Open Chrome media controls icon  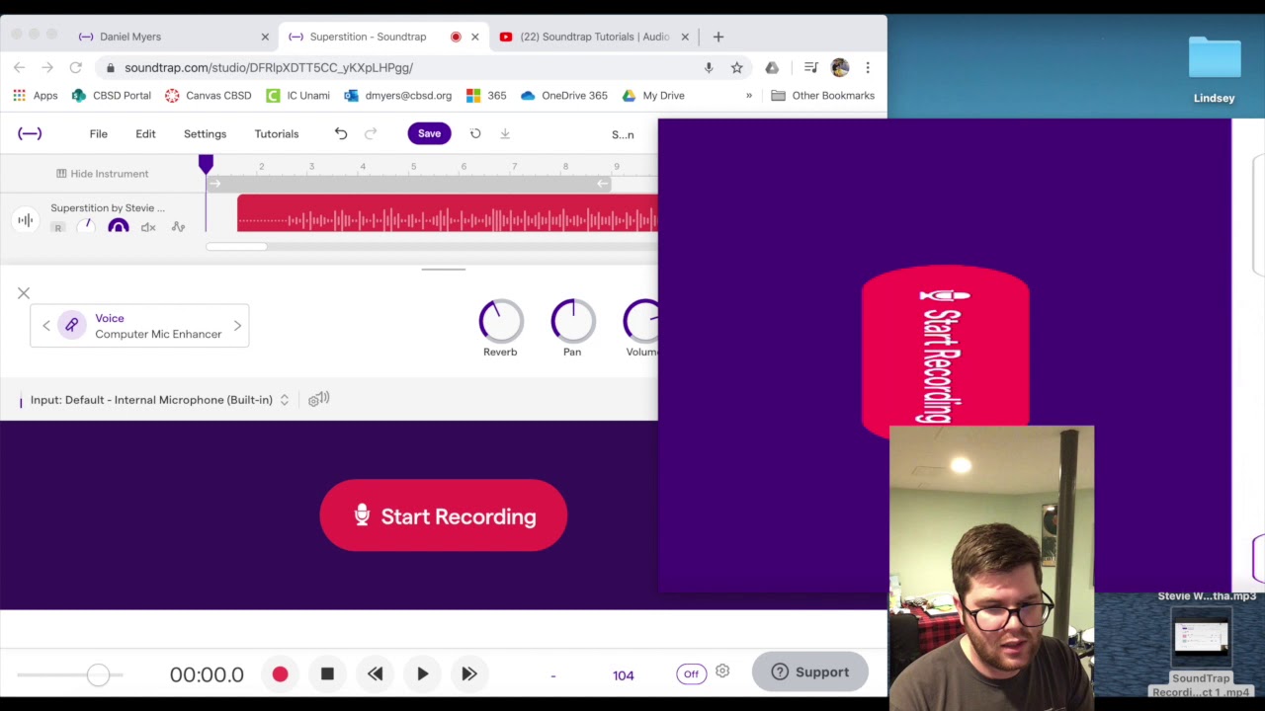coord(810,67)
